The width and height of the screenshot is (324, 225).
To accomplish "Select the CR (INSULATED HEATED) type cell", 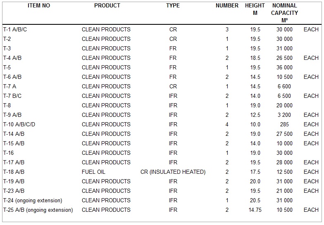I will tap(173, 172).
